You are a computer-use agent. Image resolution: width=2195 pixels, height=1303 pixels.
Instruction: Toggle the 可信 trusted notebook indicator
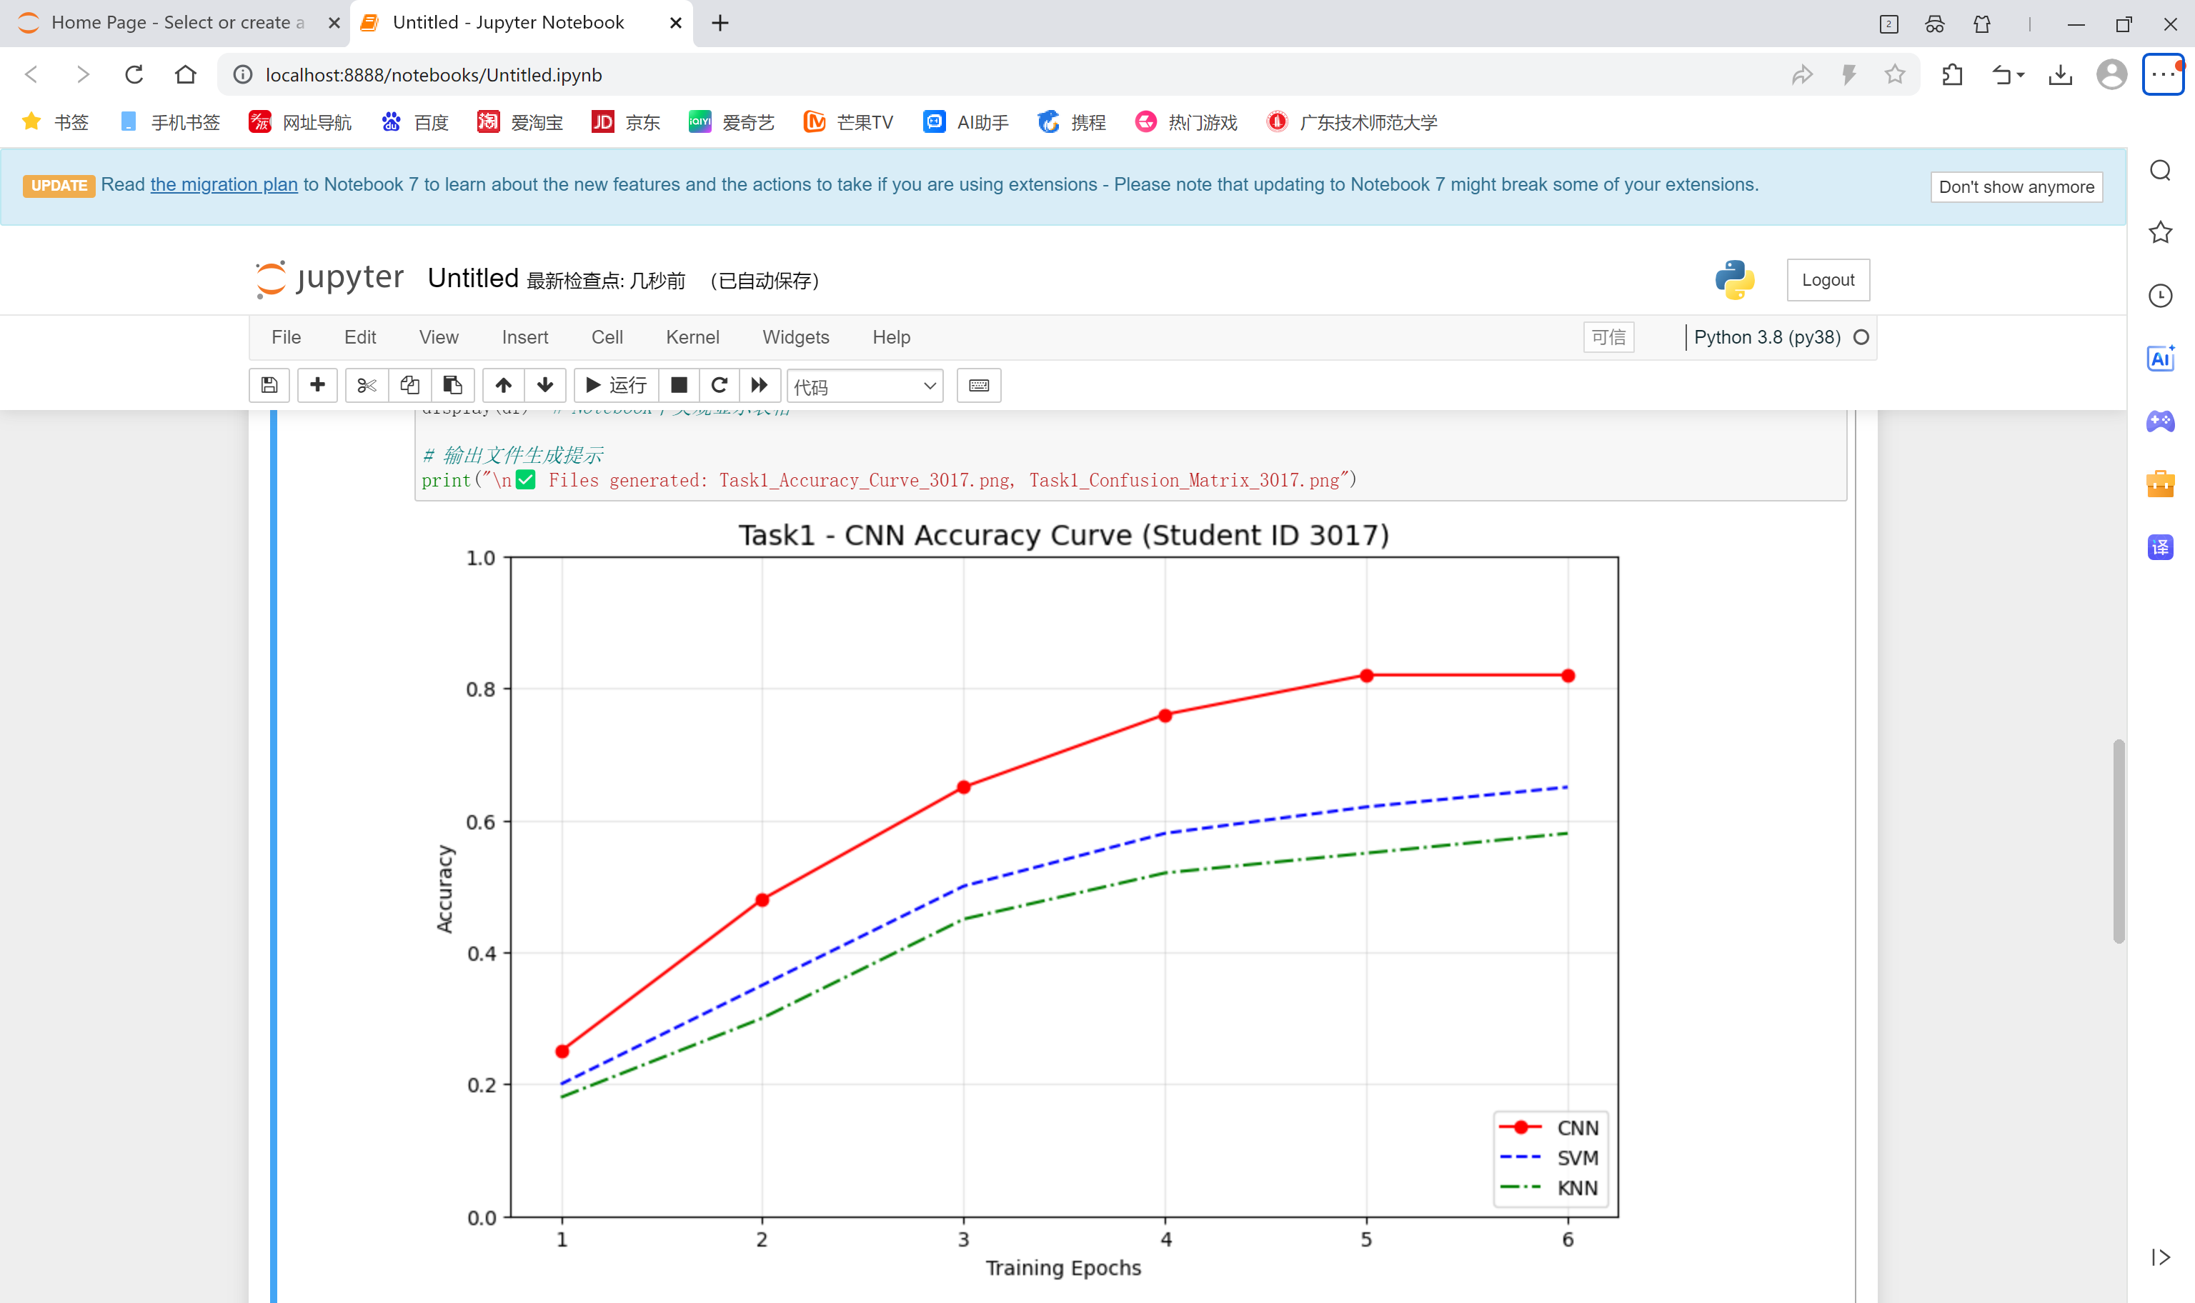pyautogui.click(x=1608, y=337)
